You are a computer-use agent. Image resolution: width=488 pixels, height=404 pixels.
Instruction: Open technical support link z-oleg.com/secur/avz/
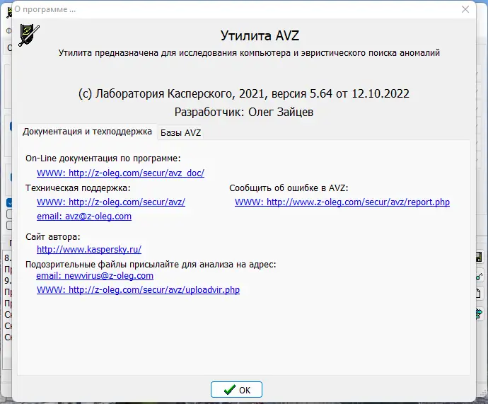tap(111, 202)
